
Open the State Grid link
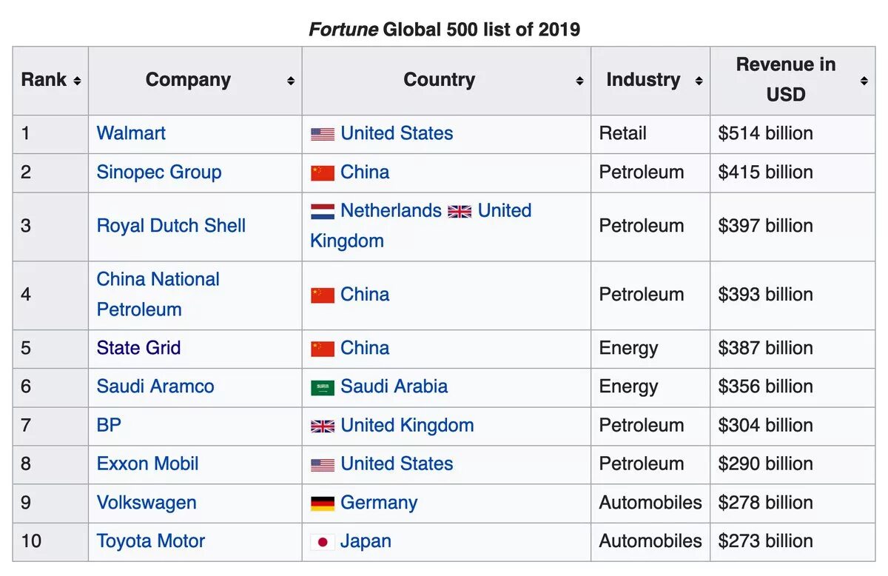[x=138, y=348]
